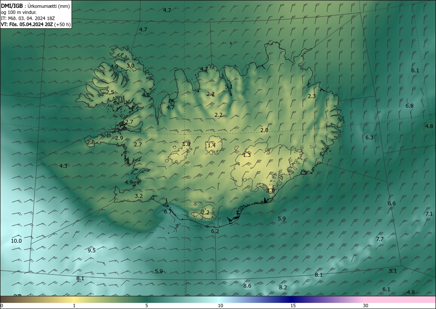Image resolution: width=436 pixels, height=309 pixels.
Task: Click the 6.7 value off the south coast
Action: 168,212
